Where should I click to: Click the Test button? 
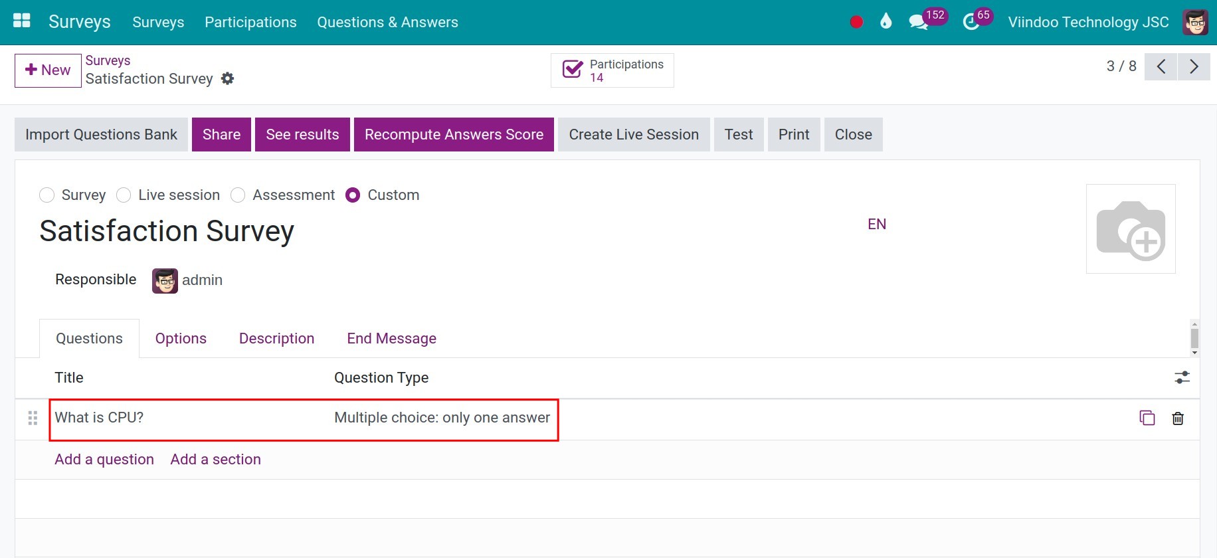(x=739, y=135)
